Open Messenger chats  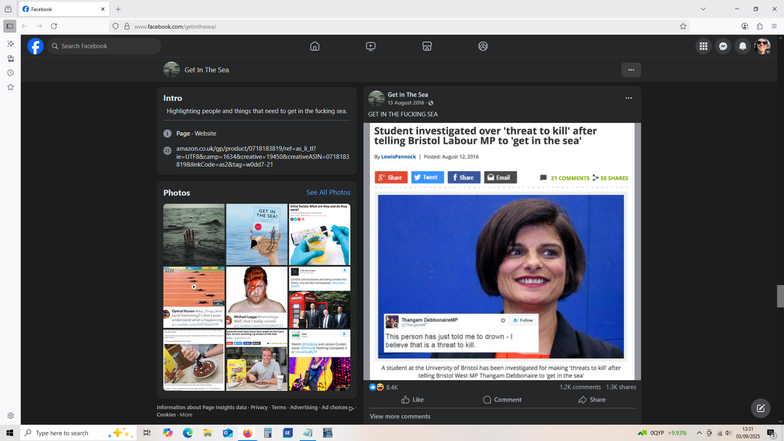click(x=723, y=46)
